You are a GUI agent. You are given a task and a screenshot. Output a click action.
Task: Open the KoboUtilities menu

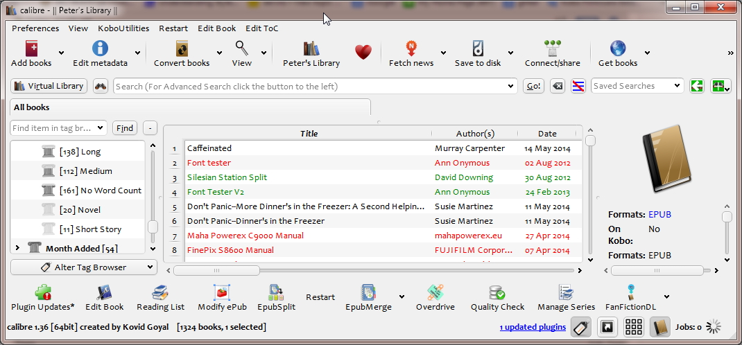(x=123, y=28)
